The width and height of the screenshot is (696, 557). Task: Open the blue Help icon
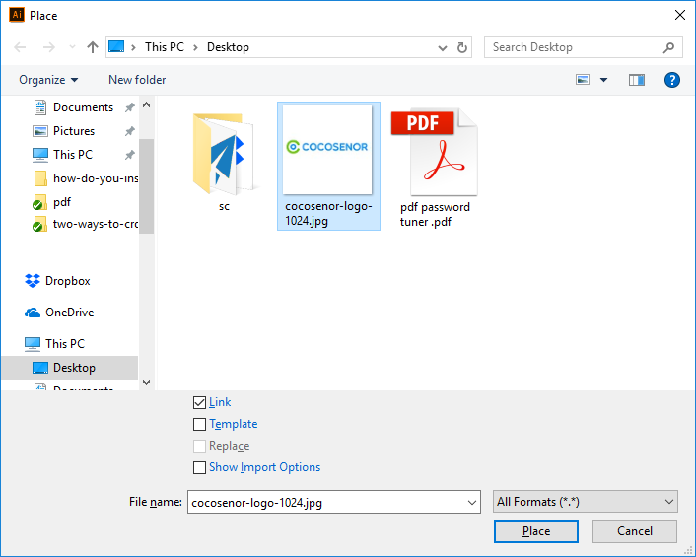pyautogui.click(x=672, y=80)
